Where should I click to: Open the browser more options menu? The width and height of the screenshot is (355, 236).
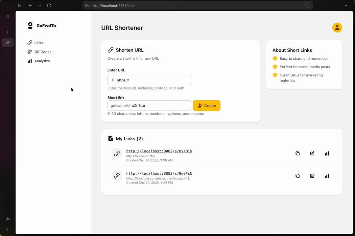pos(346,6)
